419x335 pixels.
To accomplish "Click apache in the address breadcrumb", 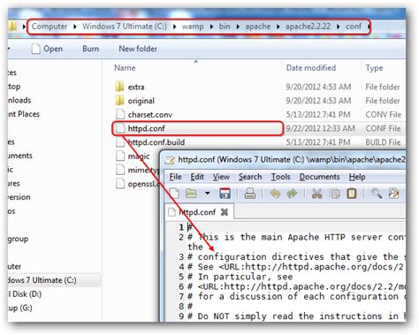I will click(x=258, y=27).
